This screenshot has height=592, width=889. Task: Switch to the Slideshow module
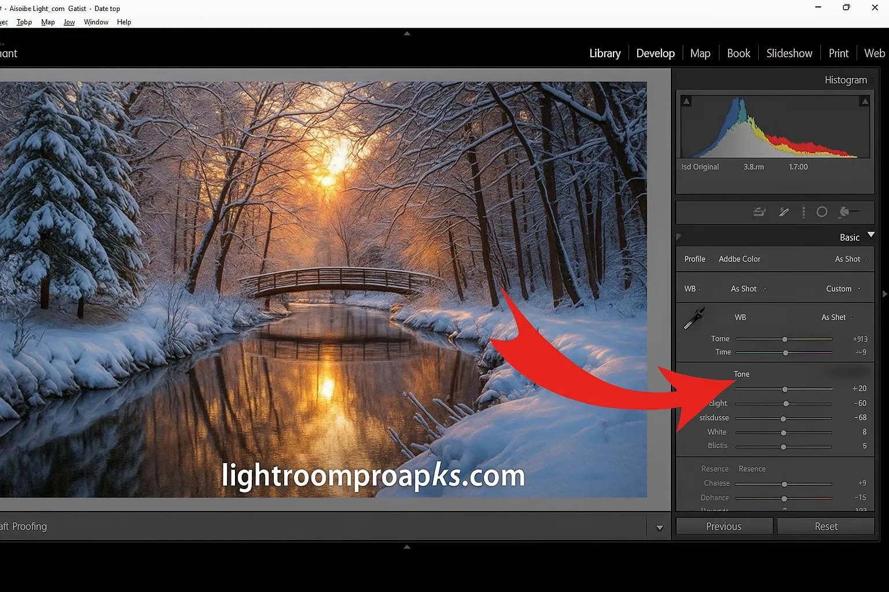[x=789, y=53]
